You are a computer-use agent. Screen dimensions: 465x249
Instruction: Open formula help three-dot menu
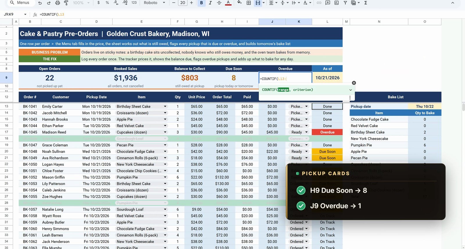350,98
